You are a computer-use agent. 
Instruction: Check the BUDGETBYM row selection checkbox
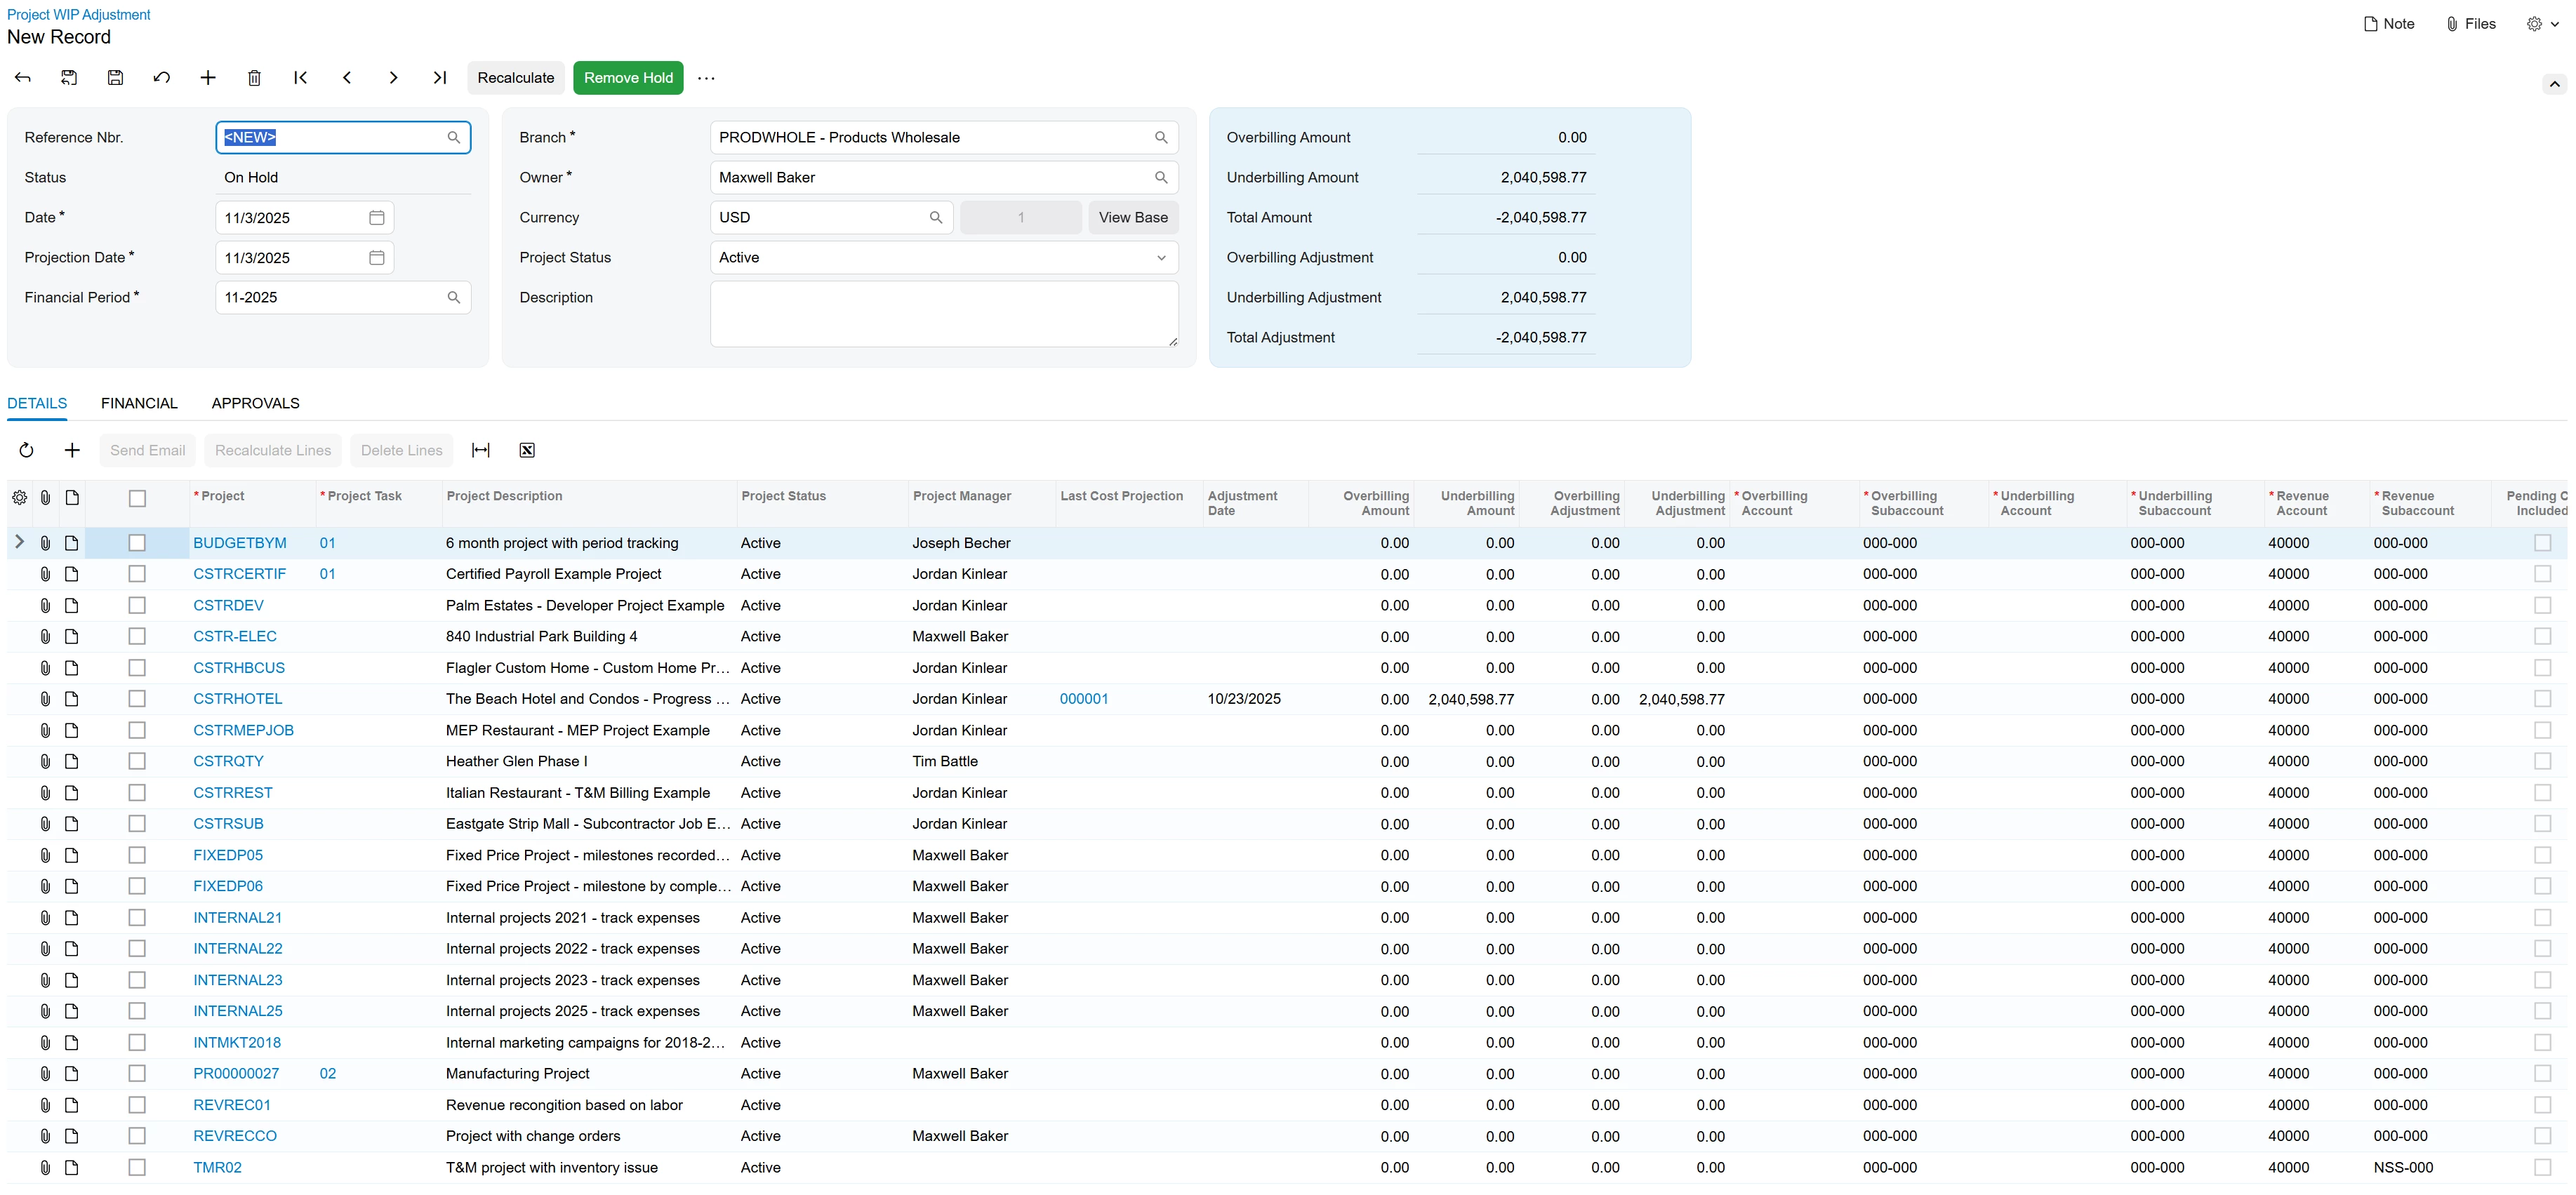click(137, 543)
